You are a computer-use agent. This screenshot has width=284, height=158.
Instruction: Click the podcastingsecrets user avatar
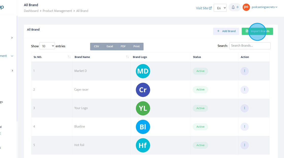point(246,7)
